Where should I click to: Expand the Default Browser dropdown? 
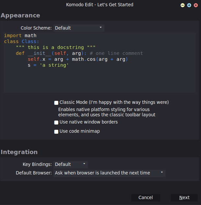pos(110,173)
